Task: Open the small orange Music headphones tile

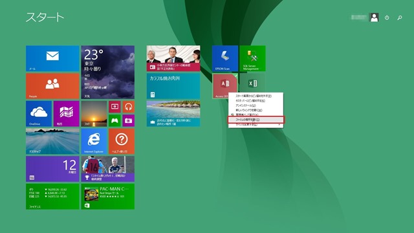Action: [129, 107]
